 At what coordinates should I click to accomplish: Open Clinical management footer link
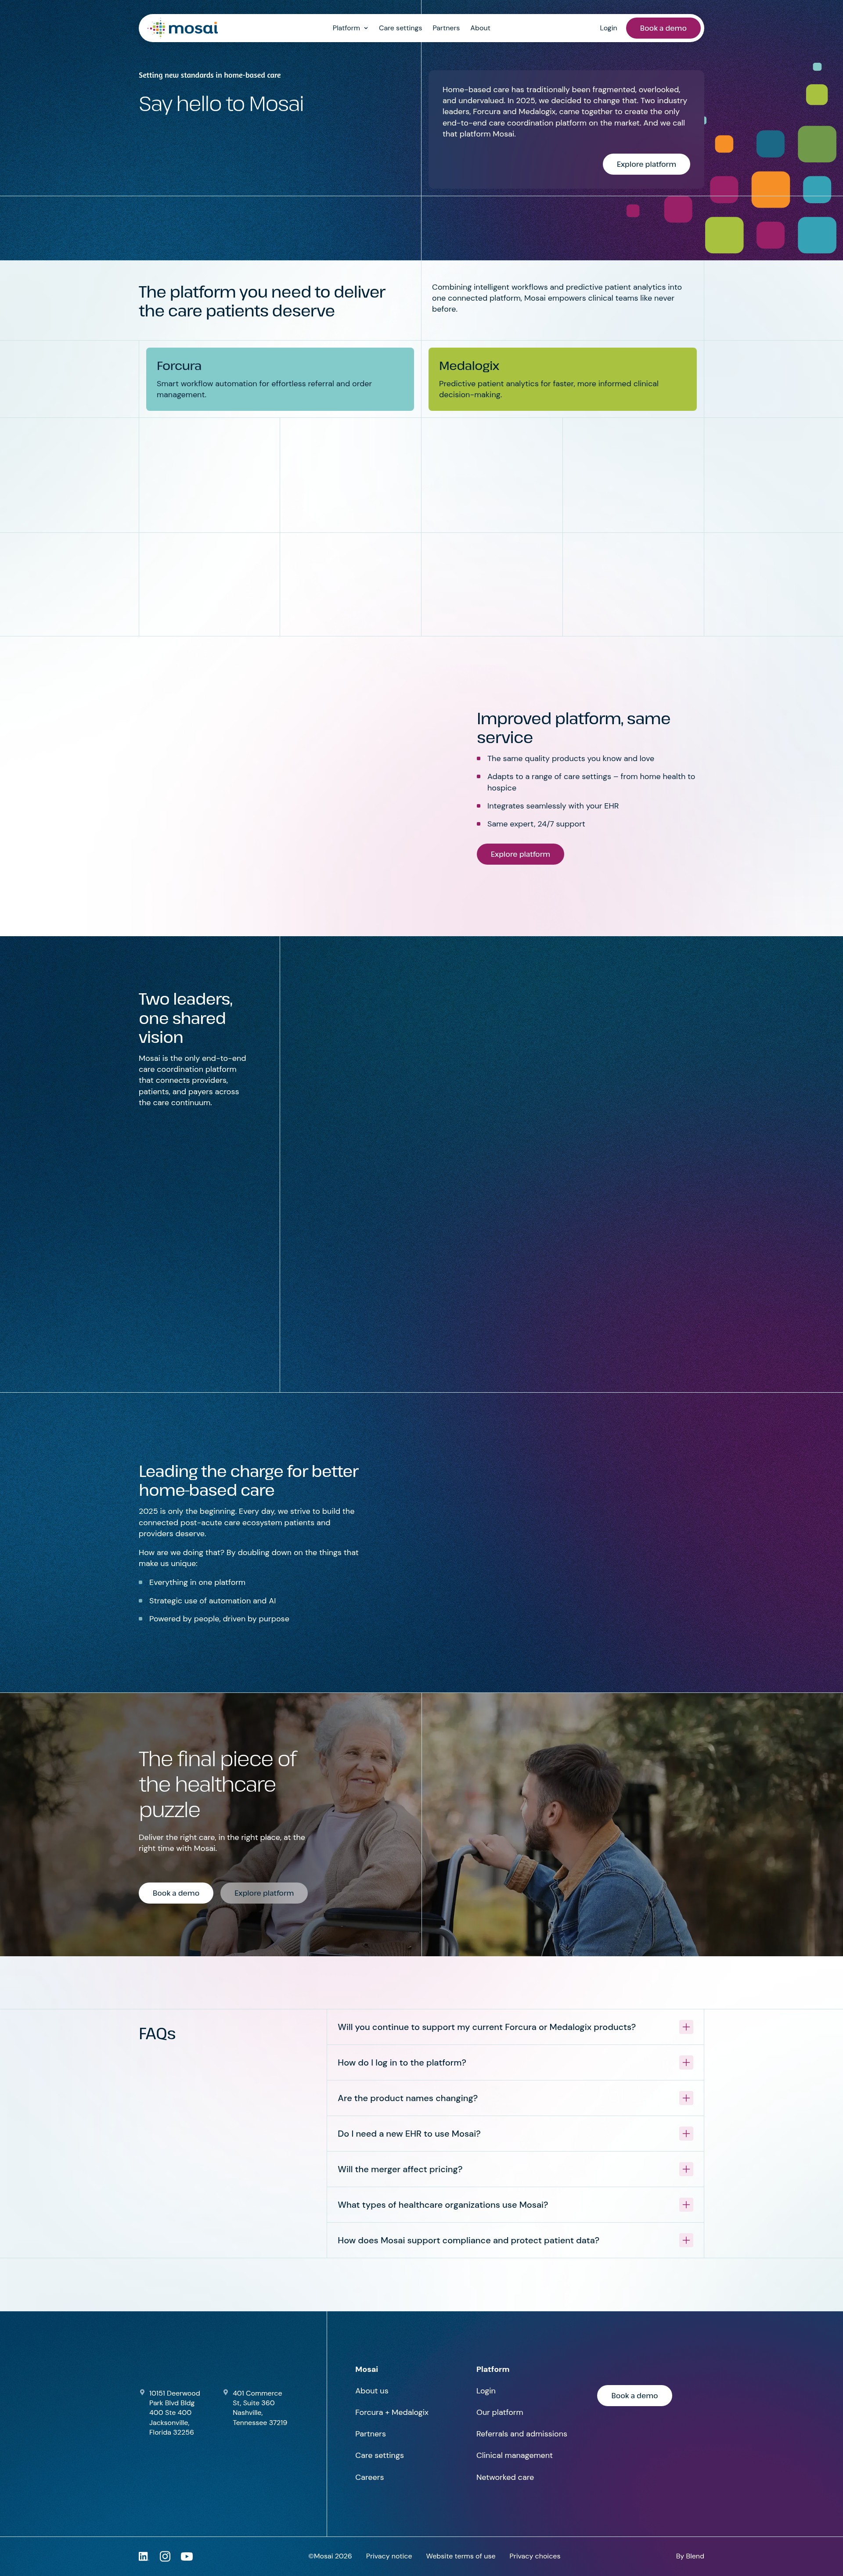pos(514,2455)
